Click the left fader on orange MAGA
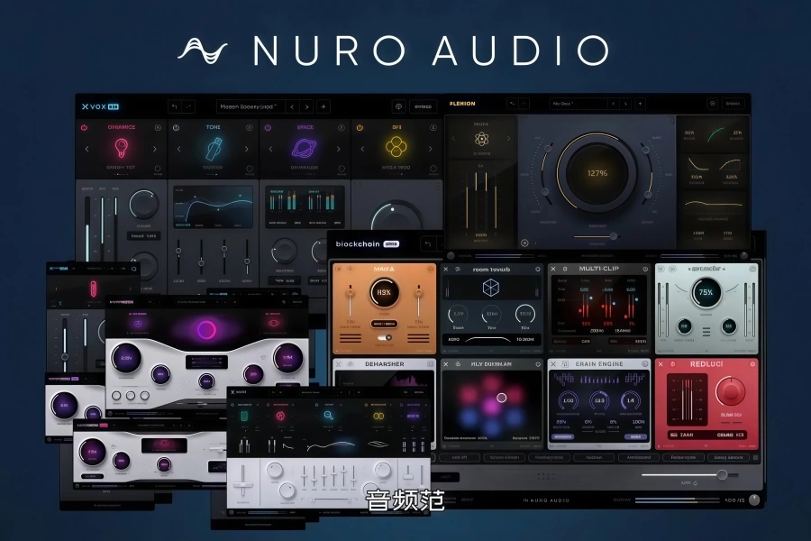The image size is (811, 541). pos(351,293)
